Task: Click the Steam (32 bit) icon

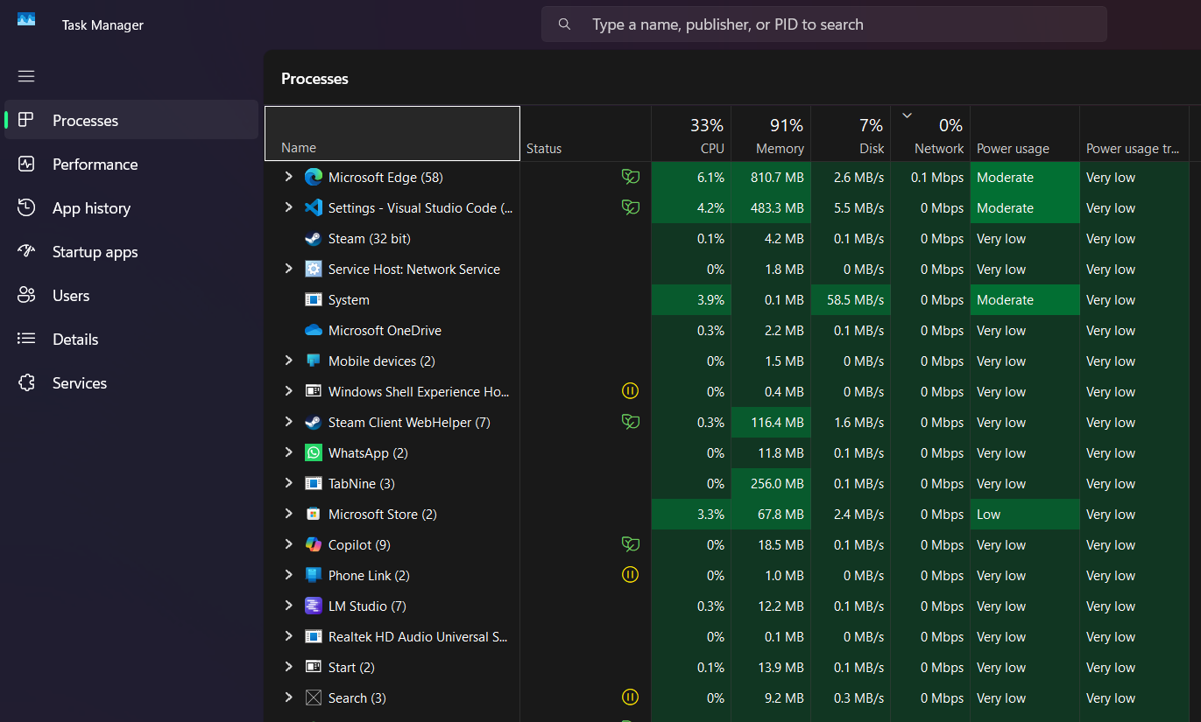Action: tap(314, 239)
